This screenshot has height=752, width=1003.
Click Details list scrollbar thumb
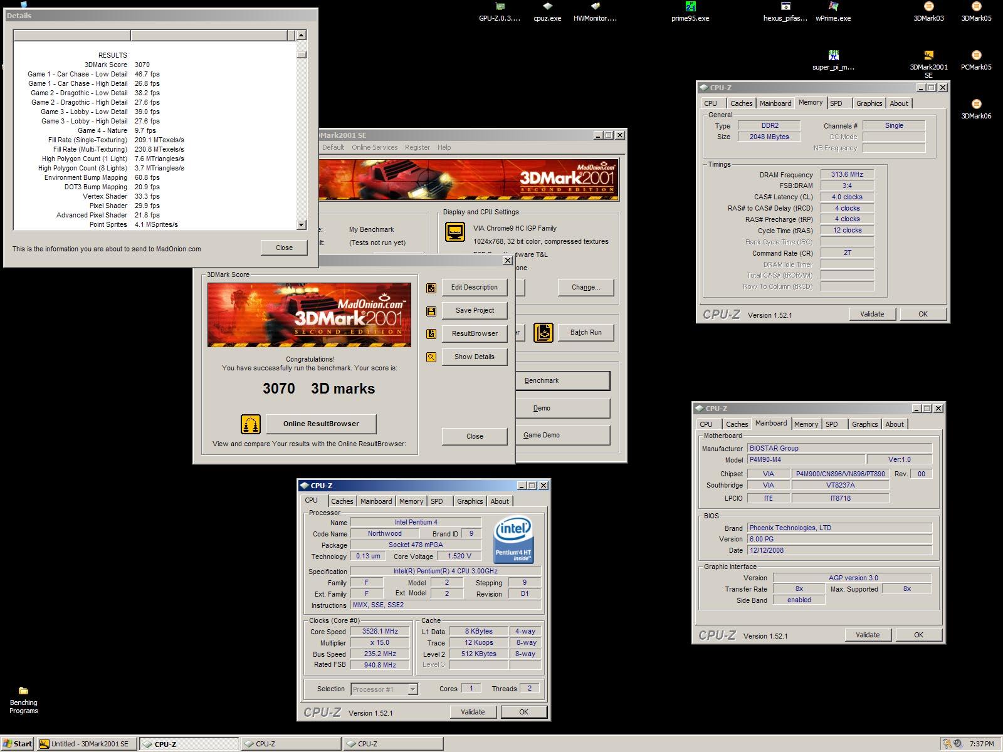tap(301, 55)
